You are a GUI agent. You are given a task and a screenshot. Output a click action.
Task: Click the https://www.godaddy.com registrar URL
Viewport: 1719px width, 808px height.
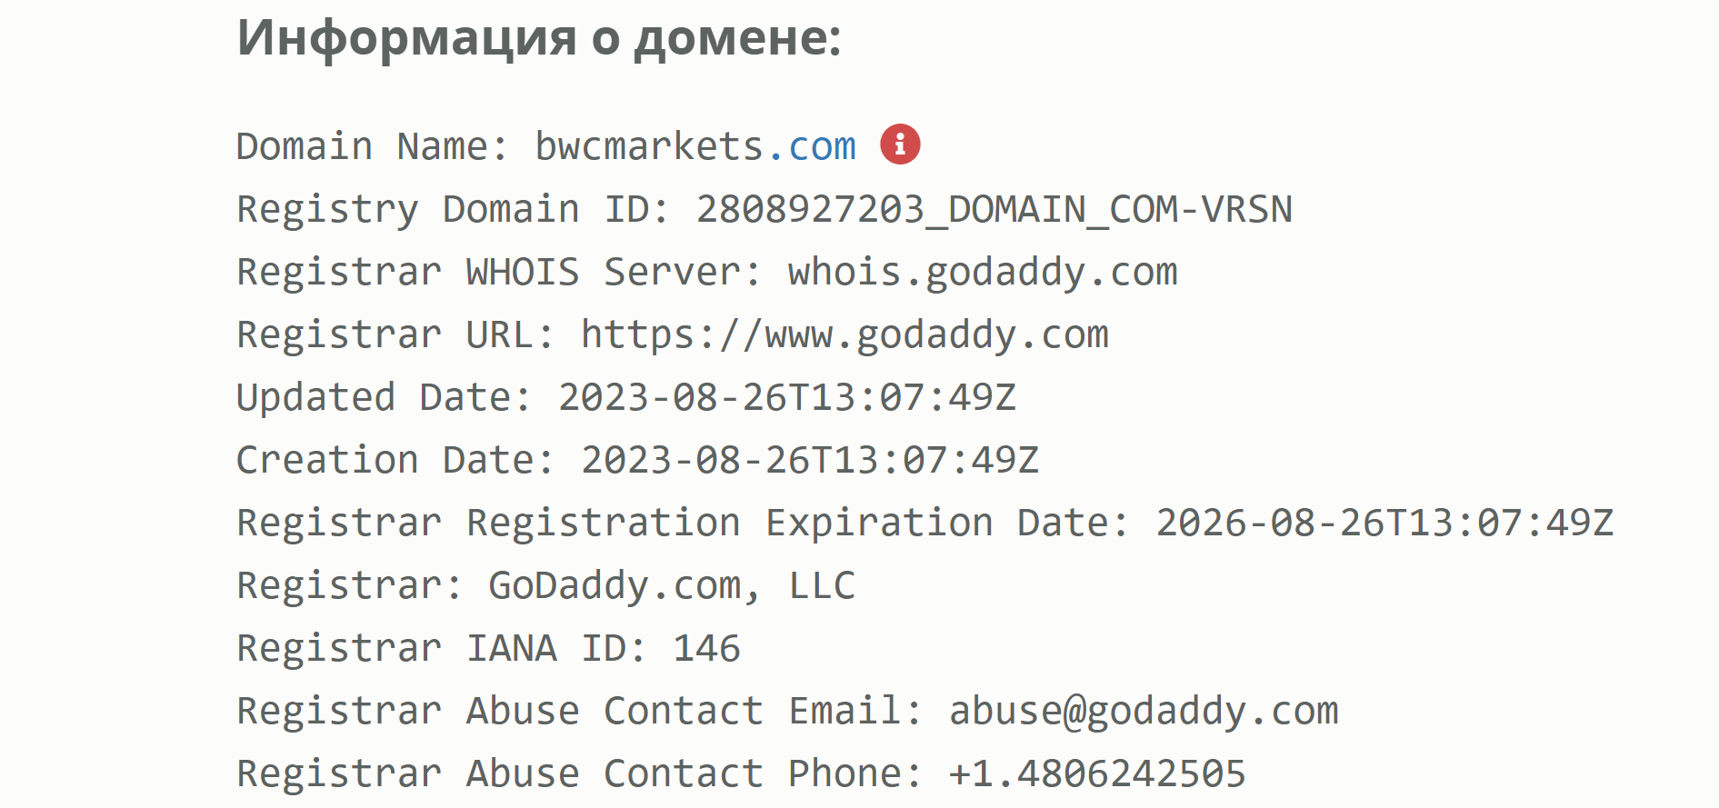point(845,335)
